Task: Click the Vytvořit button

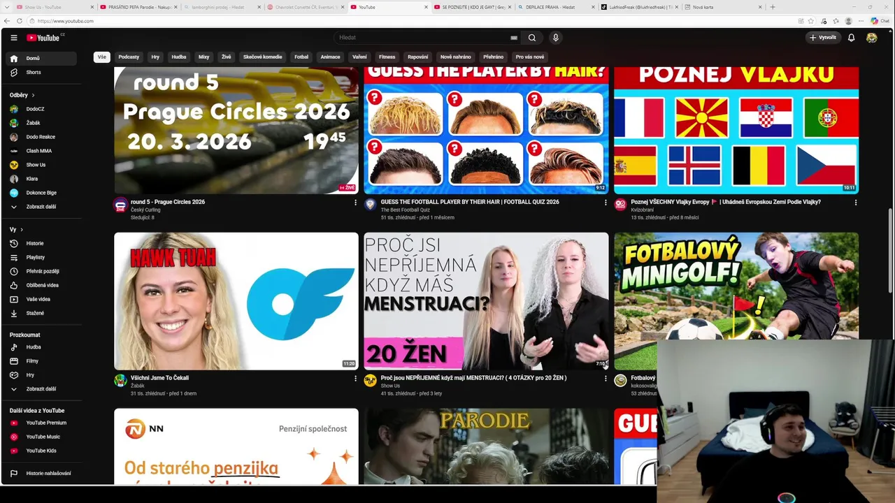Action: click(x=823, y=38)
